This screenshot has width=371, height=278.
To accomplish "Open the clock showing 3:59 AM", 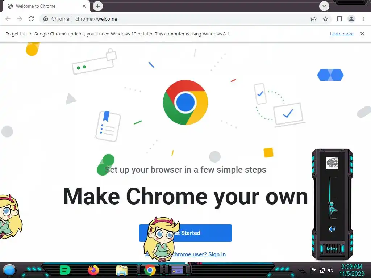I will (x=351, y=270).
